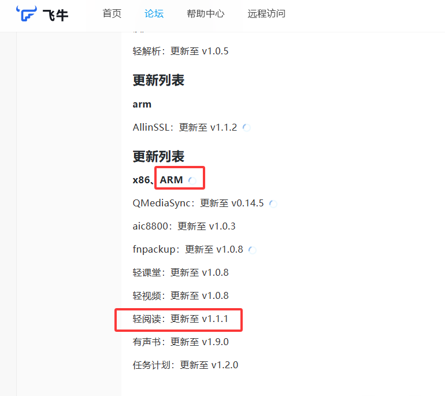Select the QMediaSync：更新至 v0.14.5 line
Screen dimensions: 445x396
pyautogui.click(x=198, y=203)
